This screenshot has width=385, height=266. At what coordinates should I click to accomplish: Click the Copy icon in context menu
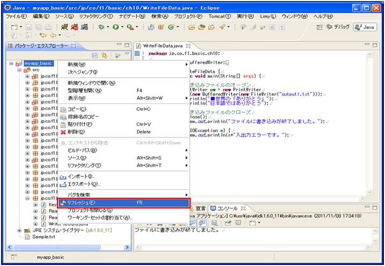[x=63, y=109]
